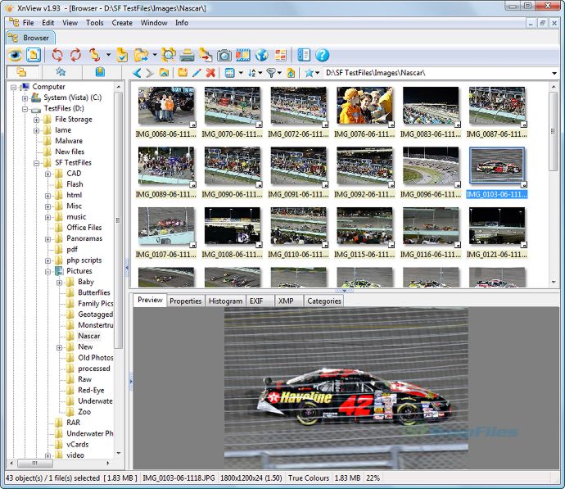Open the Create menu
Screen dimensions: 565x489
(x=122, y=23)
